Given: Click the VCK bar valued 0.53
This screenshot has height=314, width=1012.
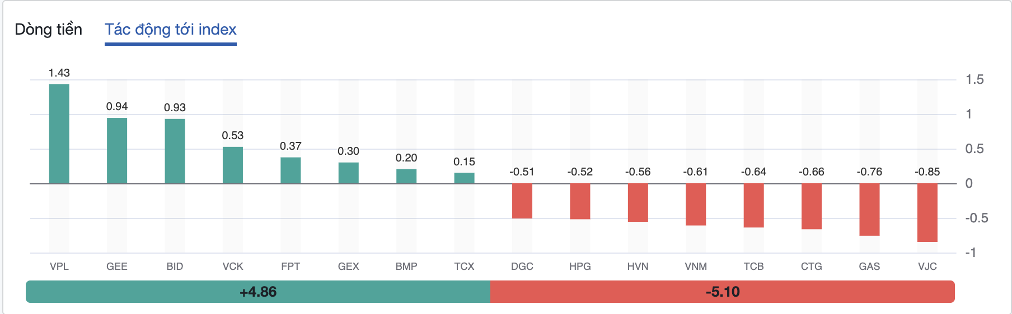Looking at the screenshot, I should 233,165.
